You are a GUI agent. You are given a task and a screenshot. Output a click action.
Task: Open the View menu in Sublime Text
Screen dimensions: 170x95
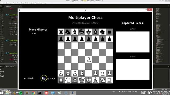pos(18,3)
